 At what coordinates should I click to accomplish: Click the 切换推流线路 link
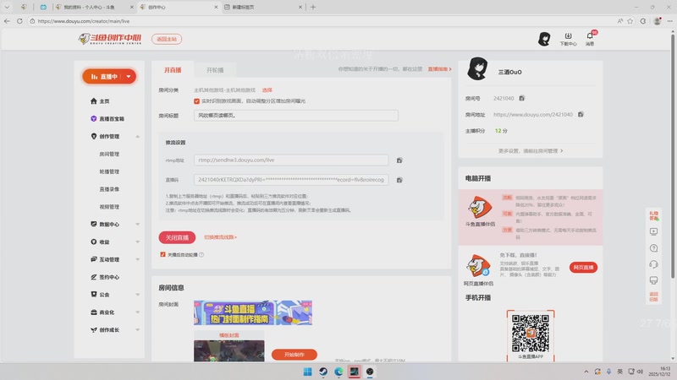tap(220, 237)
